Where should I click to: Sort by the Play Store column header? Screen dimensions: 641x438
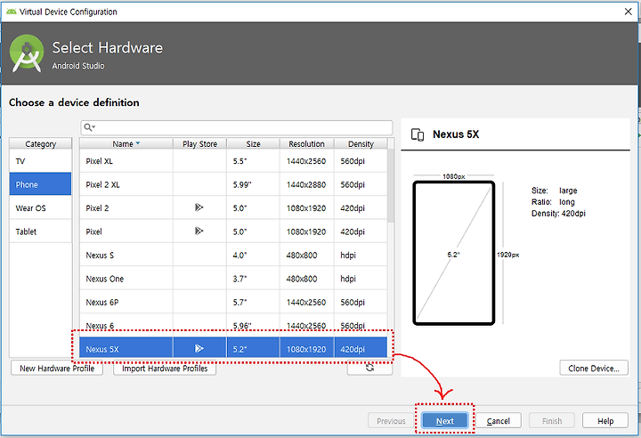click(x=199, y=143)
